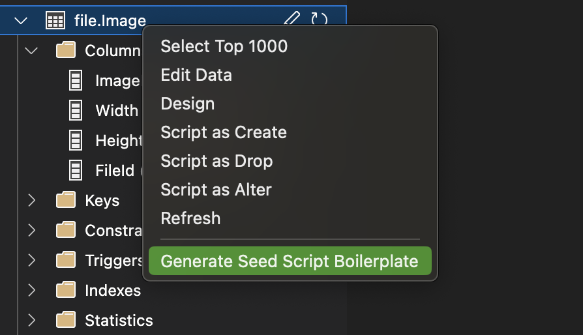Click the file.Image table icon
Viewport: 583px width, 335px height.
pyautogui.click(x=55, y=21)
